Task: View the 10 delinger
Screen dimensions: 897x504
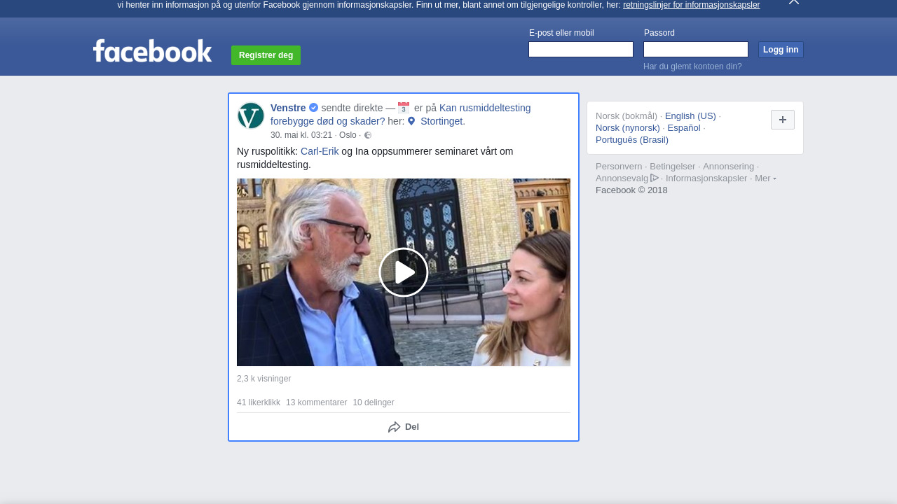Action: pos(374,402)
